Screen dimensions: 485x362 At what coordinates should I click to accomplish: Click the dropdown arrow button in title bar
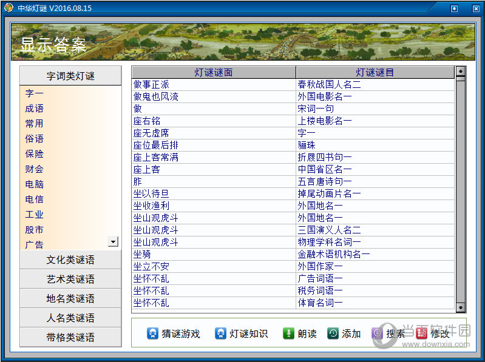[455, 8]
